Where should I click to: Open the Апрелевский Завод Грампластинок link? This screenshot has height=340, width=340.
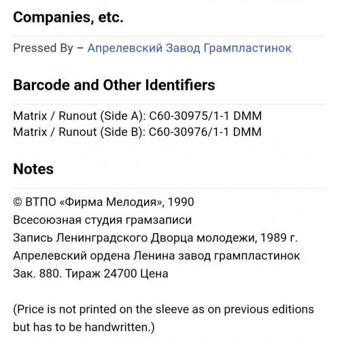[190, 48]
